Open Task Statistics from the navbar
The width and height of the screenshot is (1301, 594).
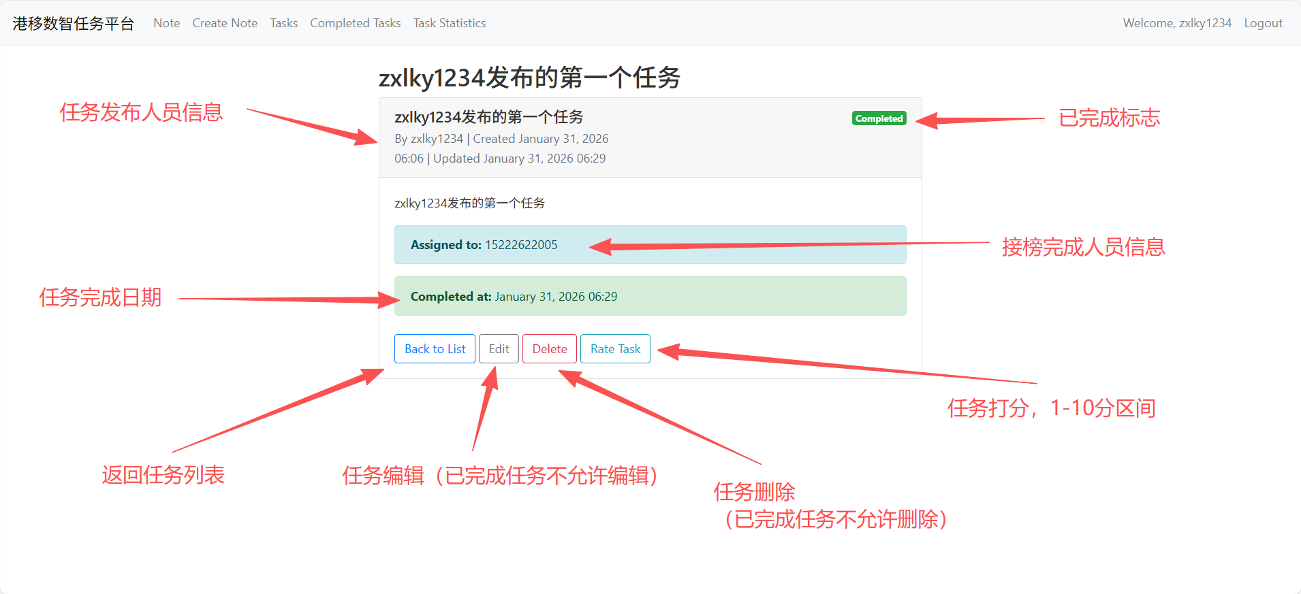tap(449, 23)
